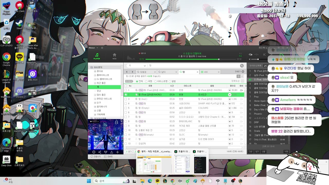The width and height of the screenshot is (329, 185).
Task: Click the 컨버팅 button
Action: [x=109, y=156]
